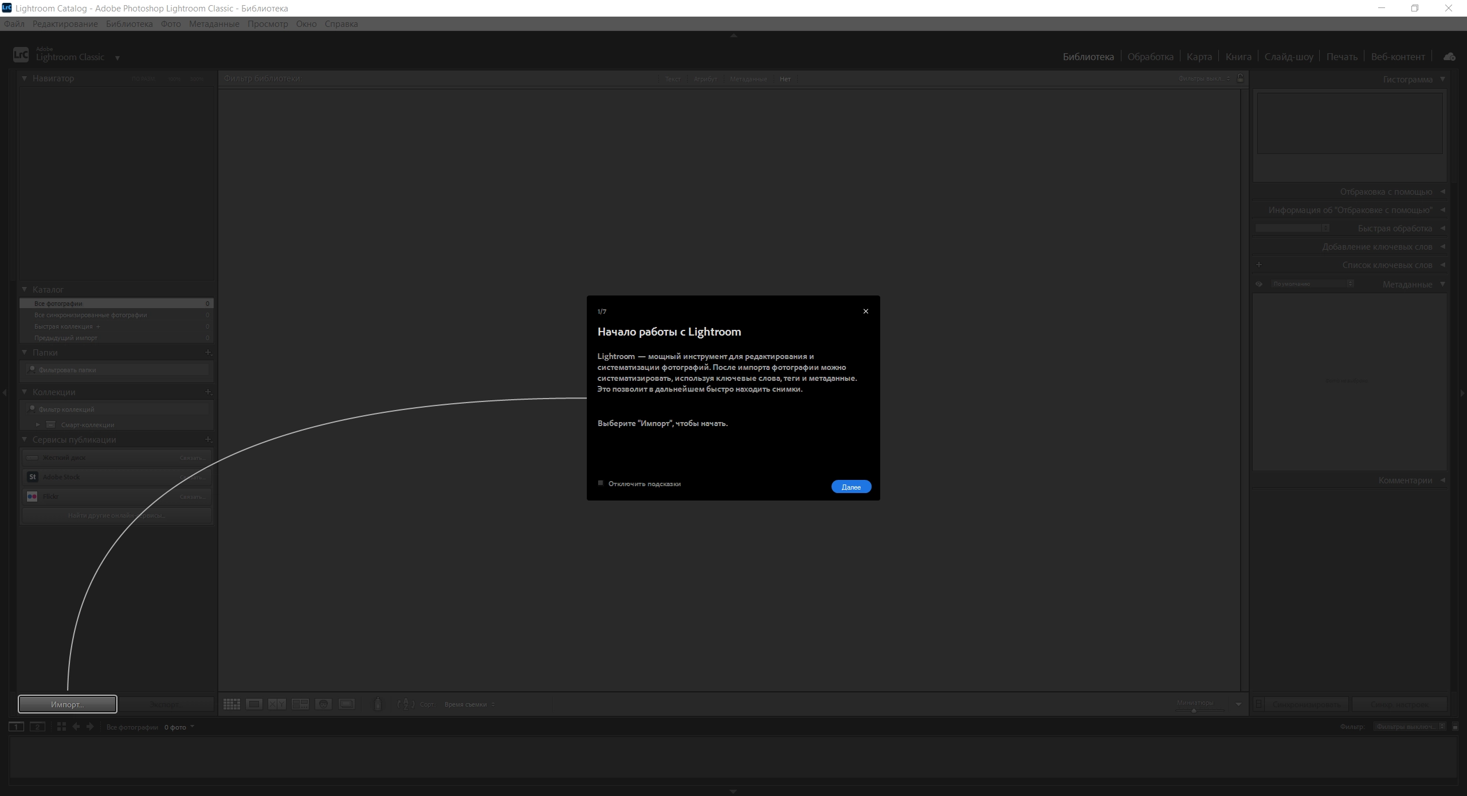
Task: Check the Отключить подсказки checkbox
Action: [601, 483]
